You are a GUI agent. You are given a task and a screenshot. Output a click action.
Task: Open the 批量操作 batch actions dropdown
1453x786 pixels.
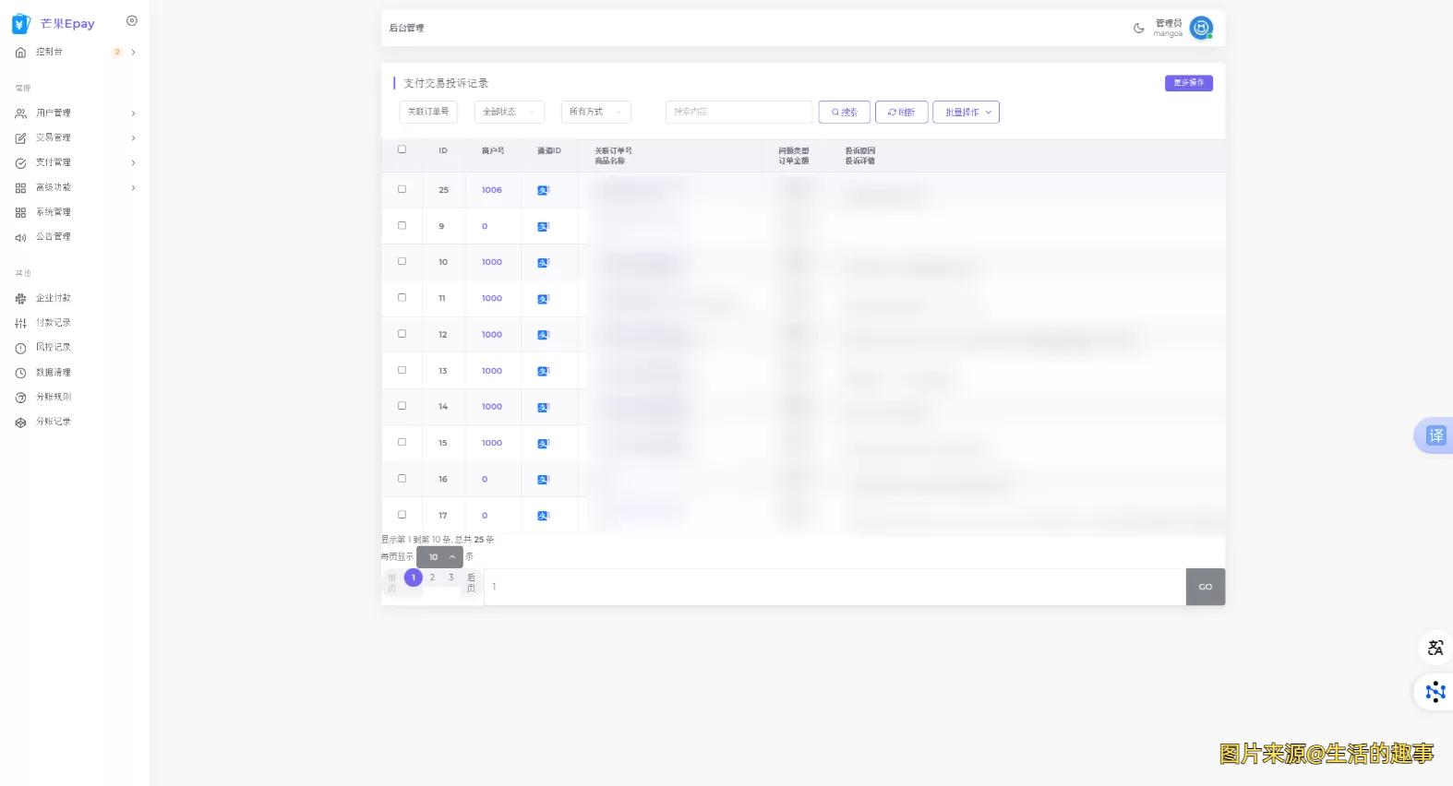(x=966, y=113)
